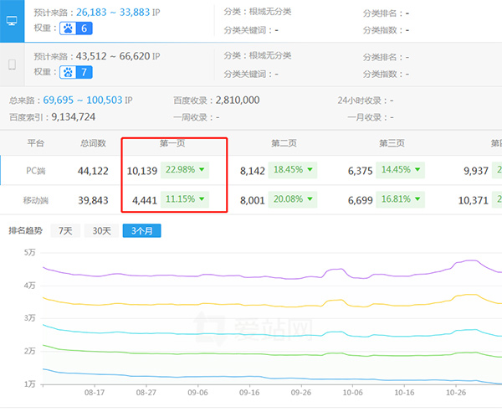Image resolution: width=502 pixels, height=412 pixels.
Task: Open mobile third page 16.81% dropdown
Action: click(x=401, y=199)
